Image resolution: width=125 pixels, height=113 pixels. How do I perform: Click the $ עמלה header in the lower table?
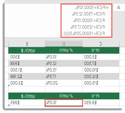(x=27, y=96)
